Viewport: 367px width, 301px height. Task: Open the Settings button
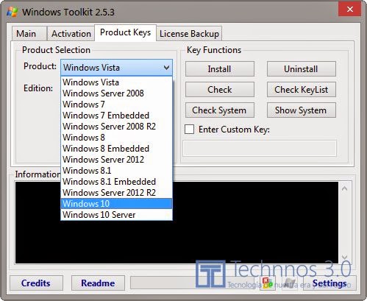pyautogui.click(x=329, y=283)
